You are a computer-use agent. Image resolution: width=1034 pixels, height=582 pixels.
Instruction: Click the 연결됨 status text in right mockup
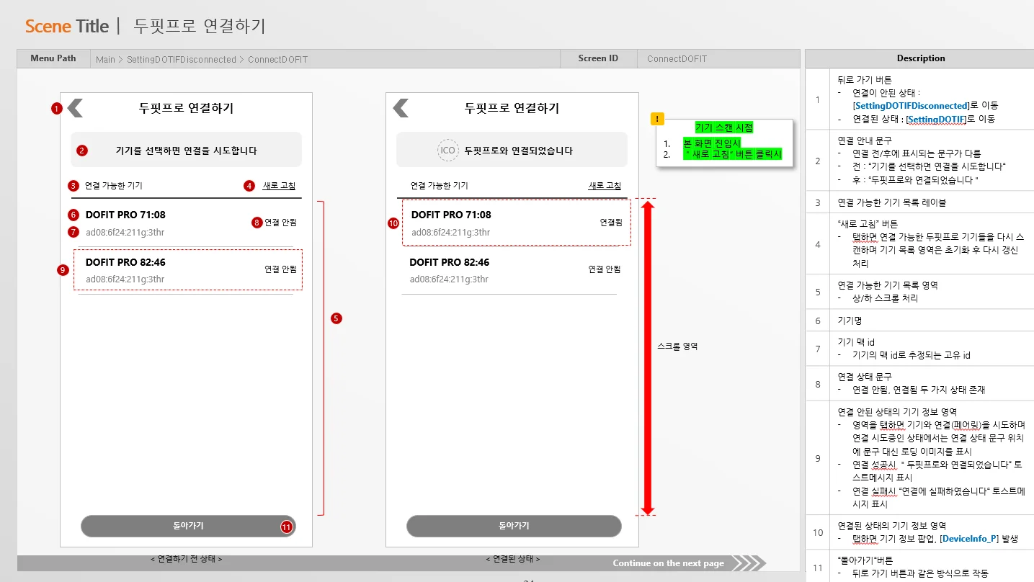pyautogui.click(x=611, y=223)
